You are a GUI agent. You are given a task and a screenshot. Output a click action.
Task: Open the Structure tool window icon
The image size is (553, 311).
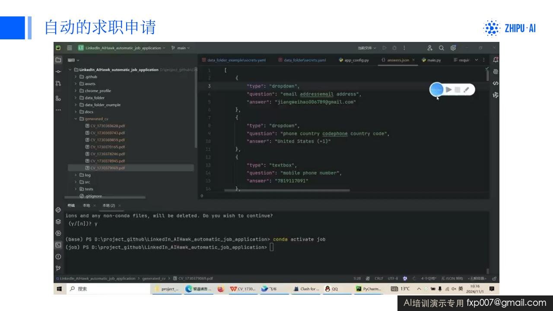[58, 98]
